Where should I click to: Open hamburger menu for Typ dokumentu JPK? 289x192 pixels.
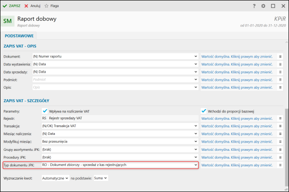[x=280, y=165]
